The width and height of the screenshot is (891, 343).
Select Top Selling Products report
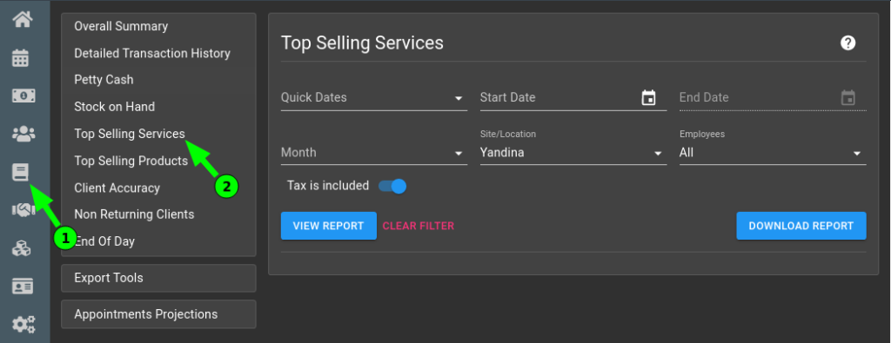pyautogui.click(x=131, y=161)
